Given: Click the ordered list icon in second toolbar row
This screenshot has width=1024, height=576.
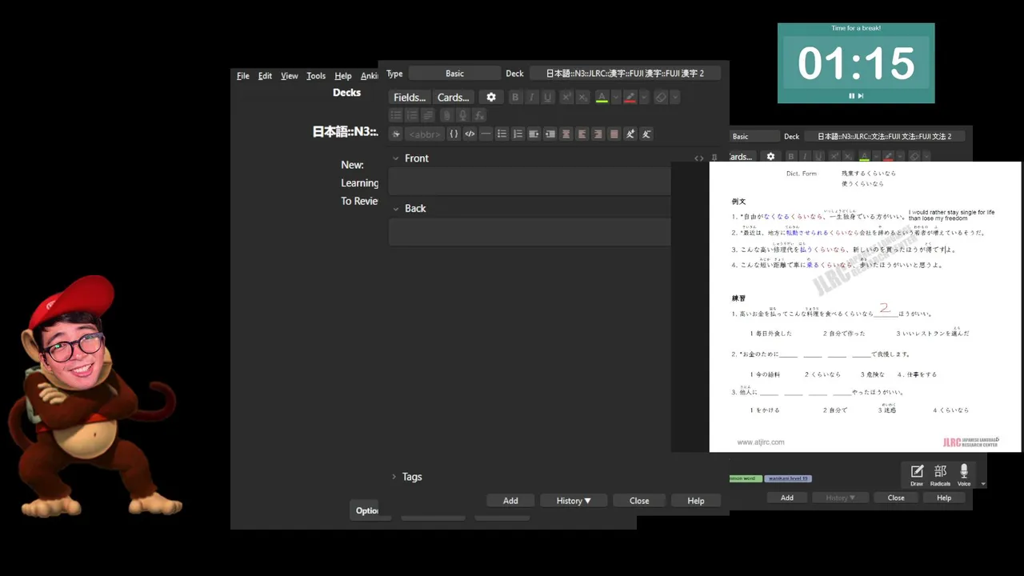Looking at the screenshot, I should pos(412,115).
